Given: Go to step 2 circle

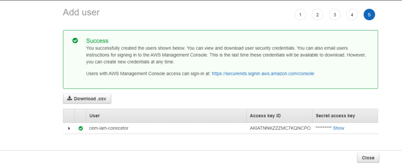Looking at the screenshot, I should 317,15.
